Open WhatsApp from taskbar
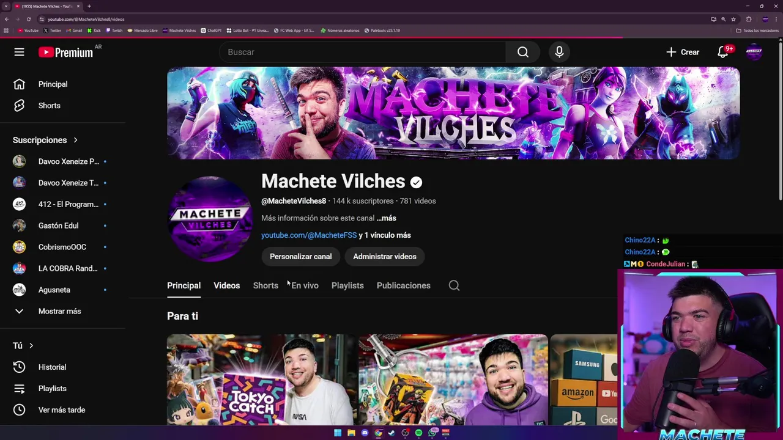783x440 pixels. pos(432,433)
